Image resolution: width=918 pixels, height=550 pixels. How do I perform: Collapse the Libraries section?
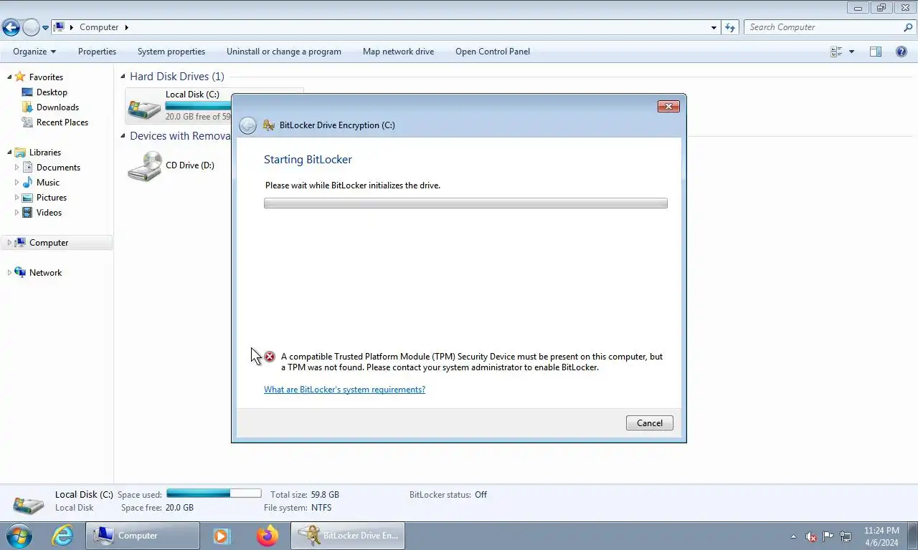[9, 153]
